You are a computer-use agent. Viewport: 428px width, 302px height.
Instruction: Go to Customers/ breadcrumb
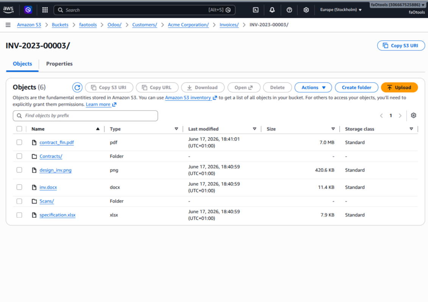pyautogui.click(x=145, y=25)
